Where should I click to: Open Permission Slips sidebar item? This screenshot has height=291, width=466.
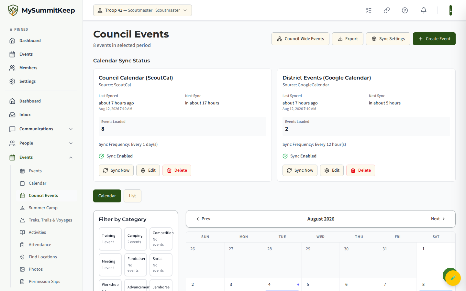click(47, 282)
